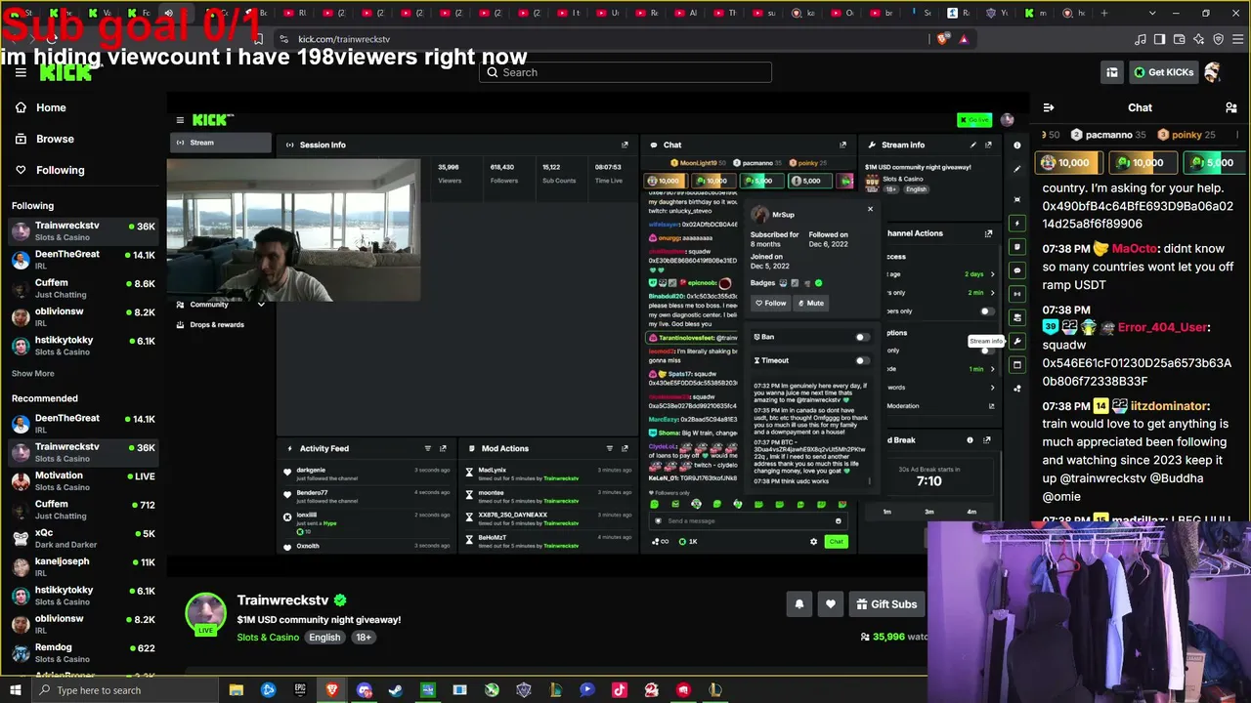Open the Kick sidebar hamburger menu

point(21,72)
